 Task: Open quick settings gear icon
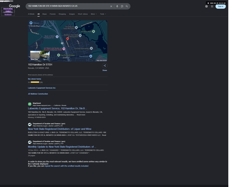pos(207,6)
